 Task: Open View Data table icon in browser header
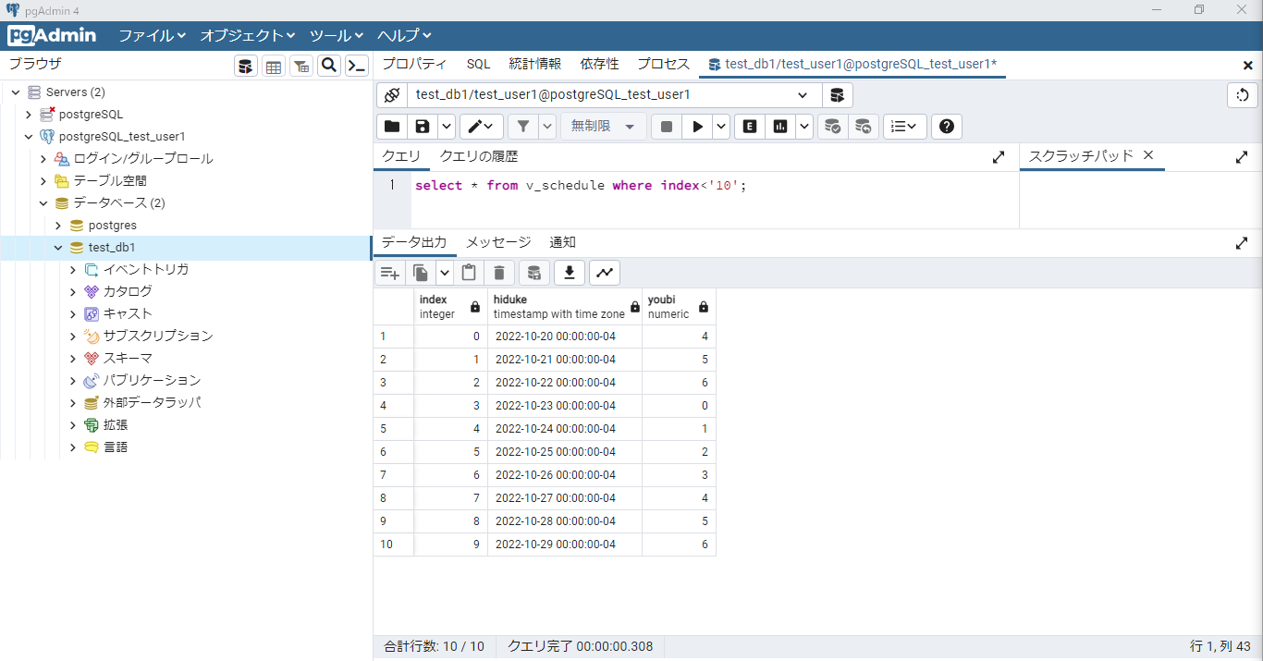(274, 66)
